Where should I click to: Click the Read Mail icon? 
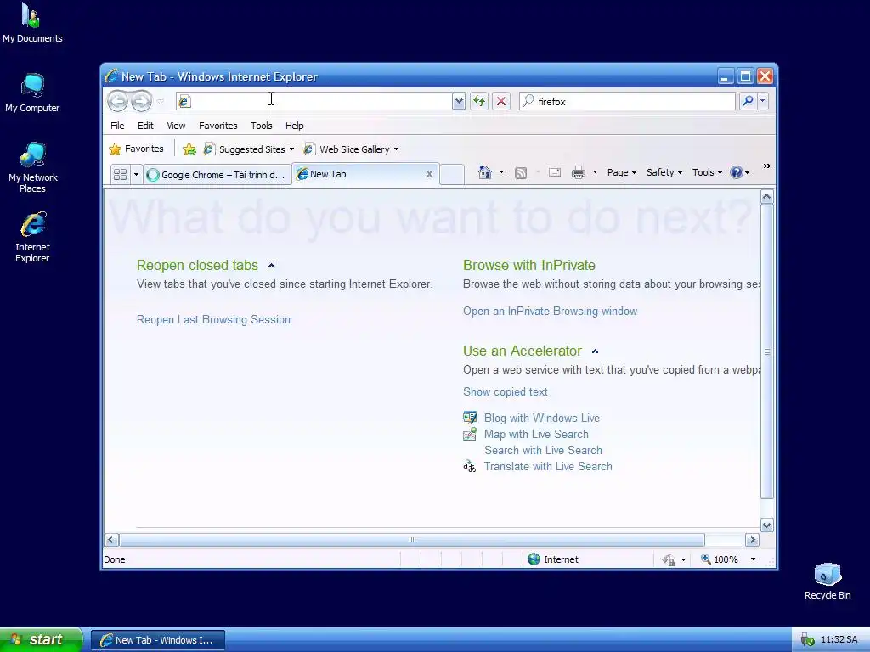[554, 172]
